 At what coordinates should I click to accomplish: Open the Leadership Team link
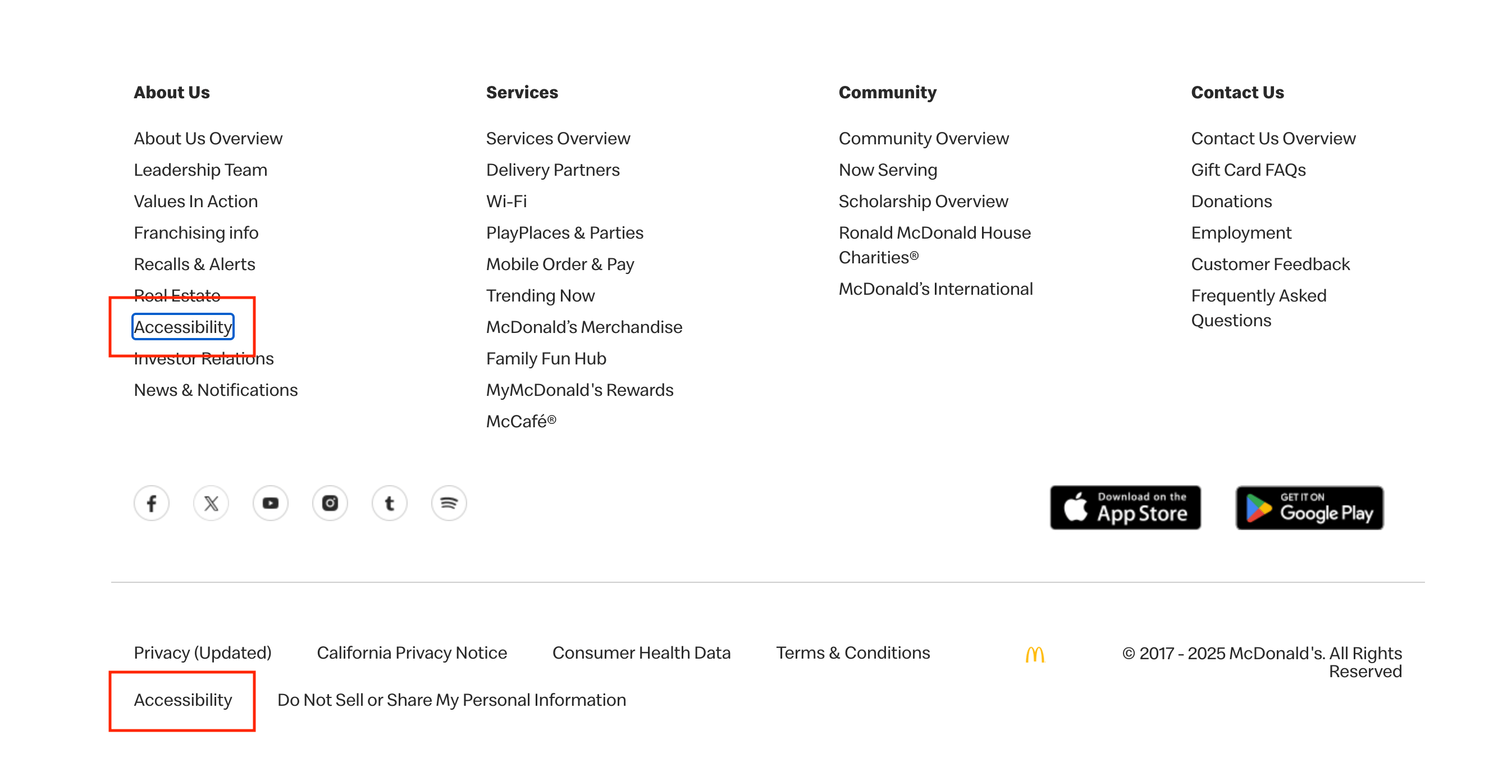200,170
